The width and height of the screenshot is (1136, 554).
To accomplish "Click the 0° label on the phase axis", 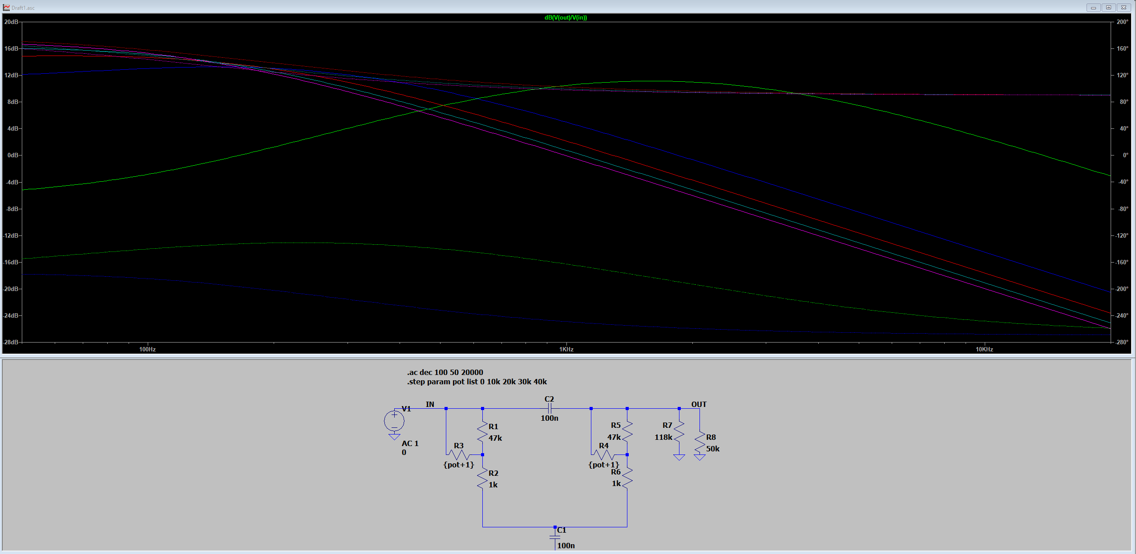I will pos(1125,155).
